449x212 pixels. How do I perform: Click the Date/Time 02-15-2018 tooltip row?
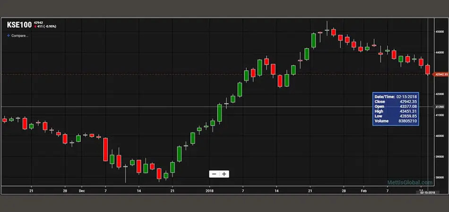tap(396, 97)
